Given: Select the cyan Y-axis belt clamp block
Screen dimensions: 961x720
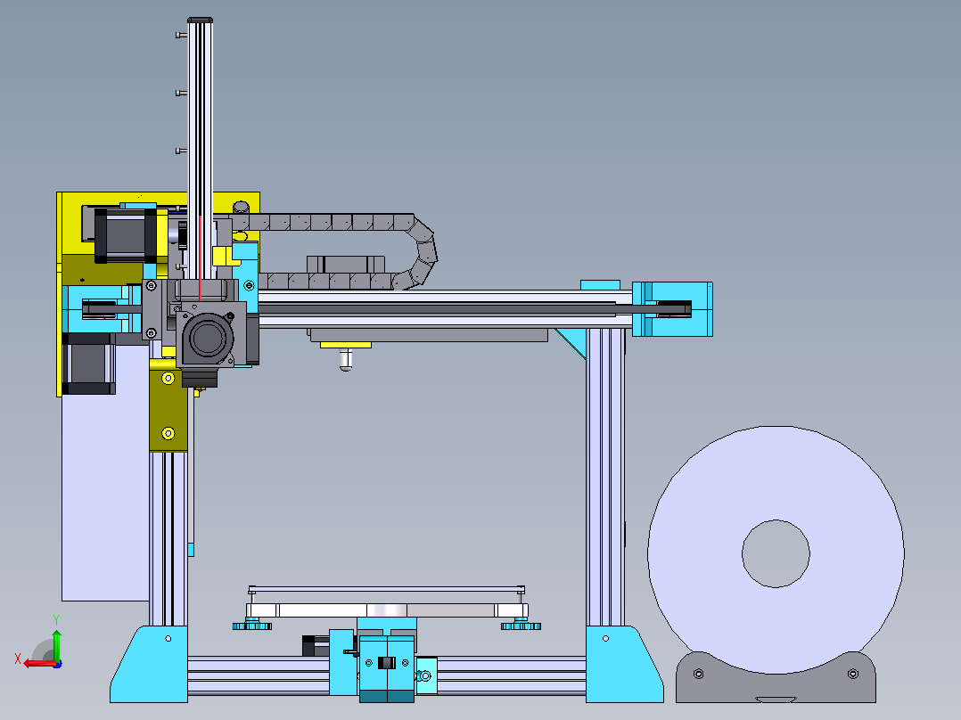Looking at the screenshot, I should click(387, 668).
